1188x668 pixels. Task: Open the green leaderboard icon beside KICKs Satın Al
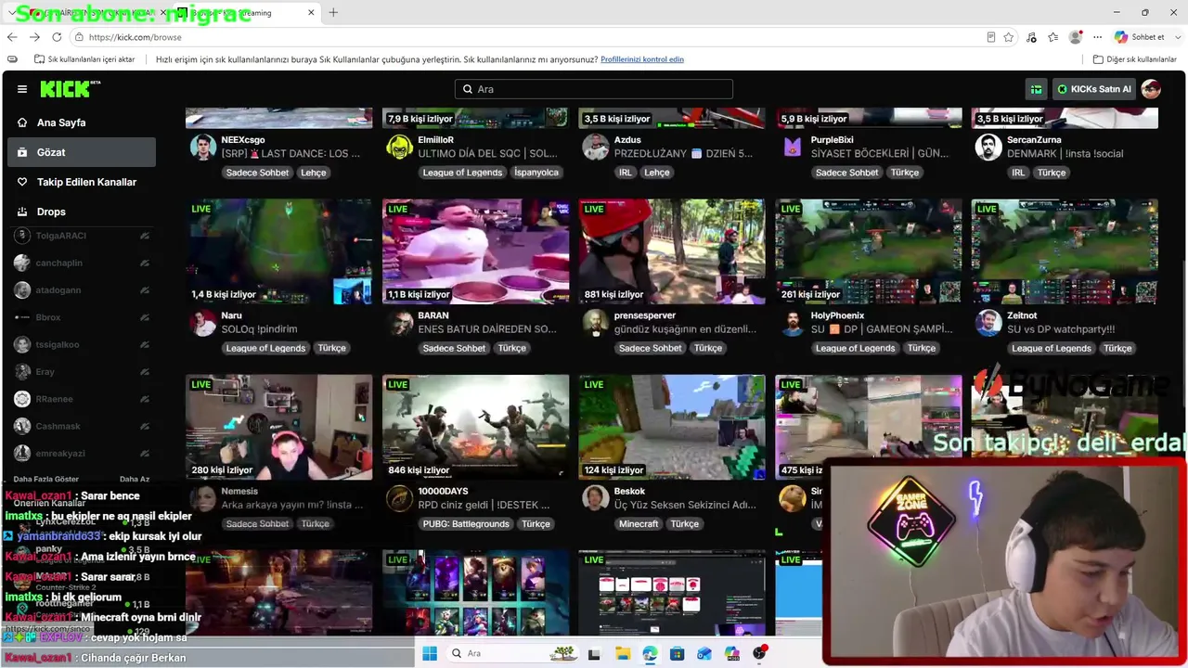tap(1037, 89)
